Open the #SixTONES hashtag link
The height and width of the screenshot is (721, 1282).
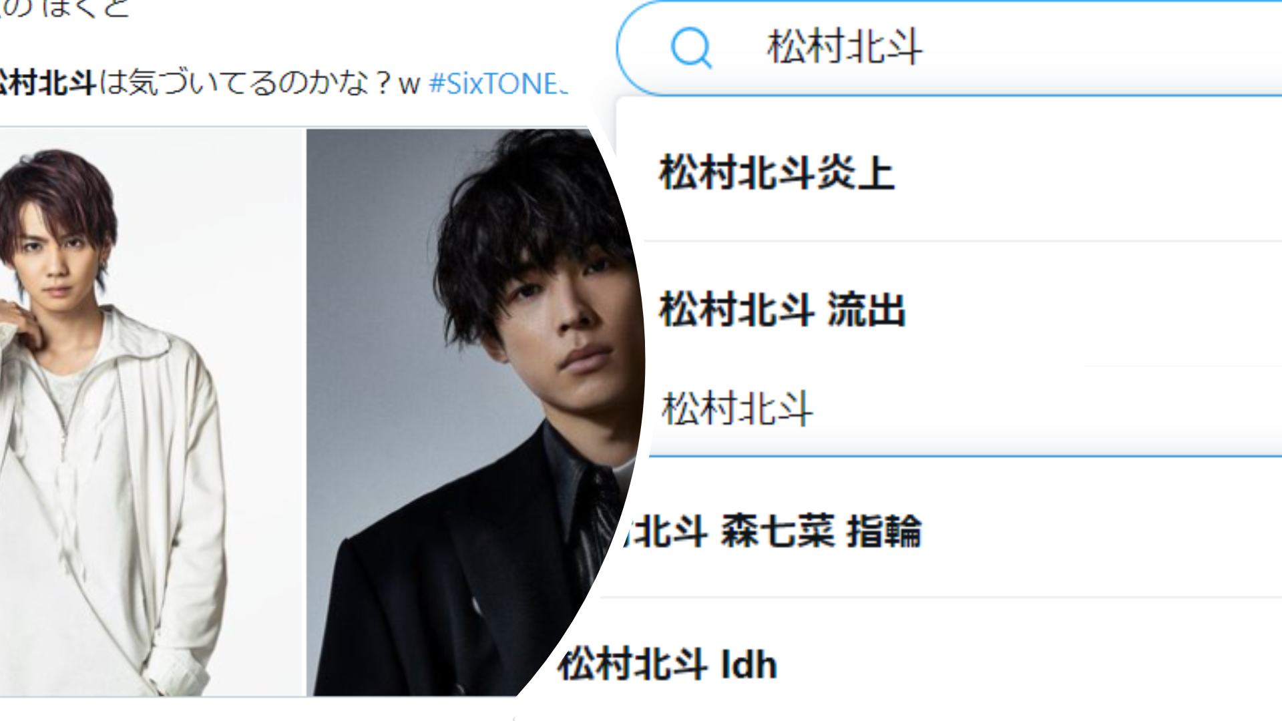pyautogui.click(x=498, y=83)
